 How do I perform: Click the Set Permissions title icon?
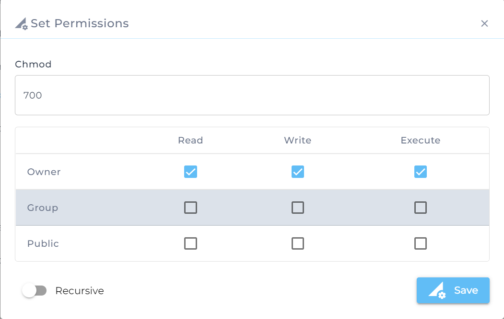(21, 24)
